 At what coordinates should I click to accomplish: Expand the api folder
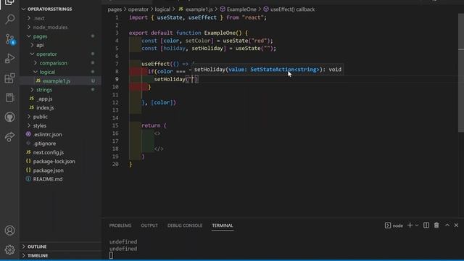click(x=40, y=45)
